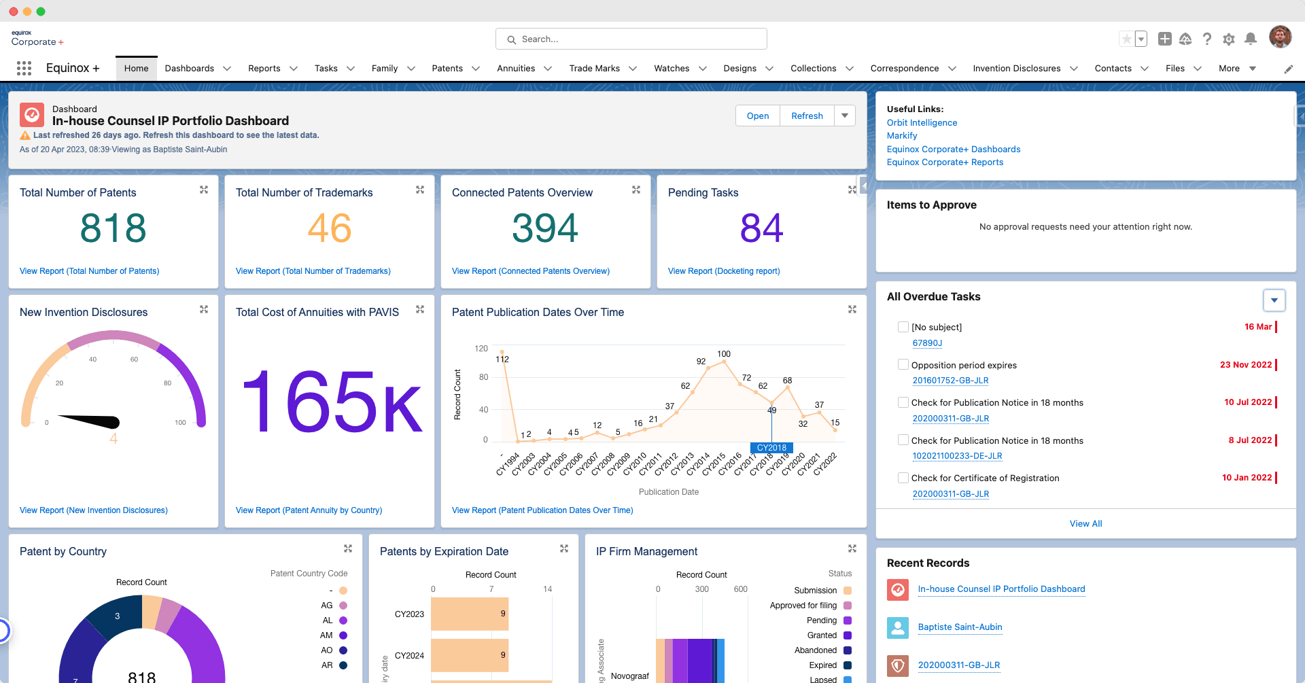This screenshot has height=683, width=1305.
Task: Open Salesforce Trailhead guidance icon
Action: (x=1185, y=39)
